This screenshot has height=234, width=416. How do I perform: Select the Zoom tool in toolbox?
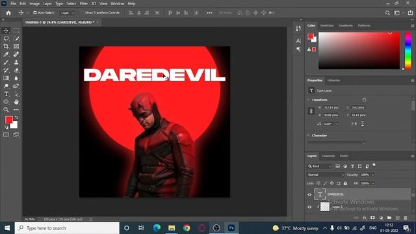(x=6, y=110)
